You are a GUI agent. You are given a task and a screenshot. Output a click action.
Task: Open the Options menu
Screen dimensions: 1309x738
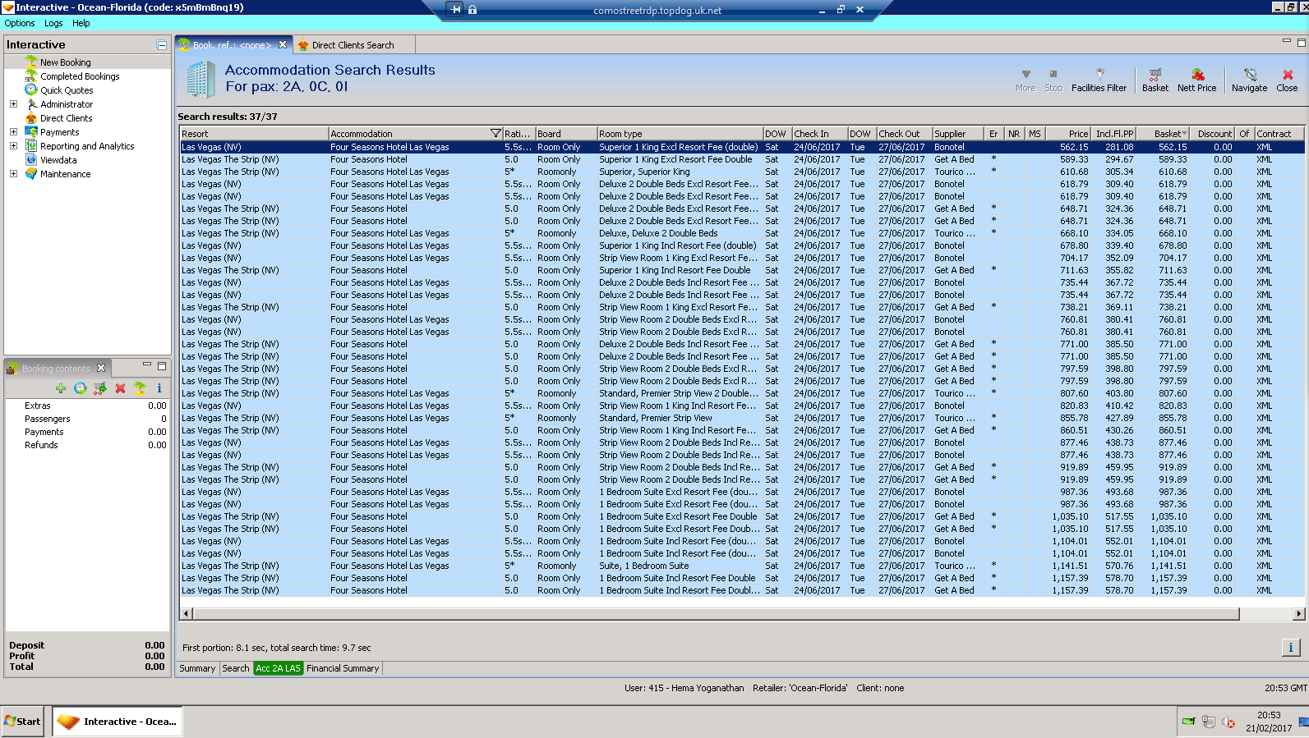pyautogui.click(x=20, y=23)
